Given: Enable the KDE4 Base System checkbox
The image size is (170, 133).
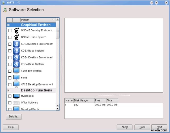Looking at the screenshot, I should (10, 64).
